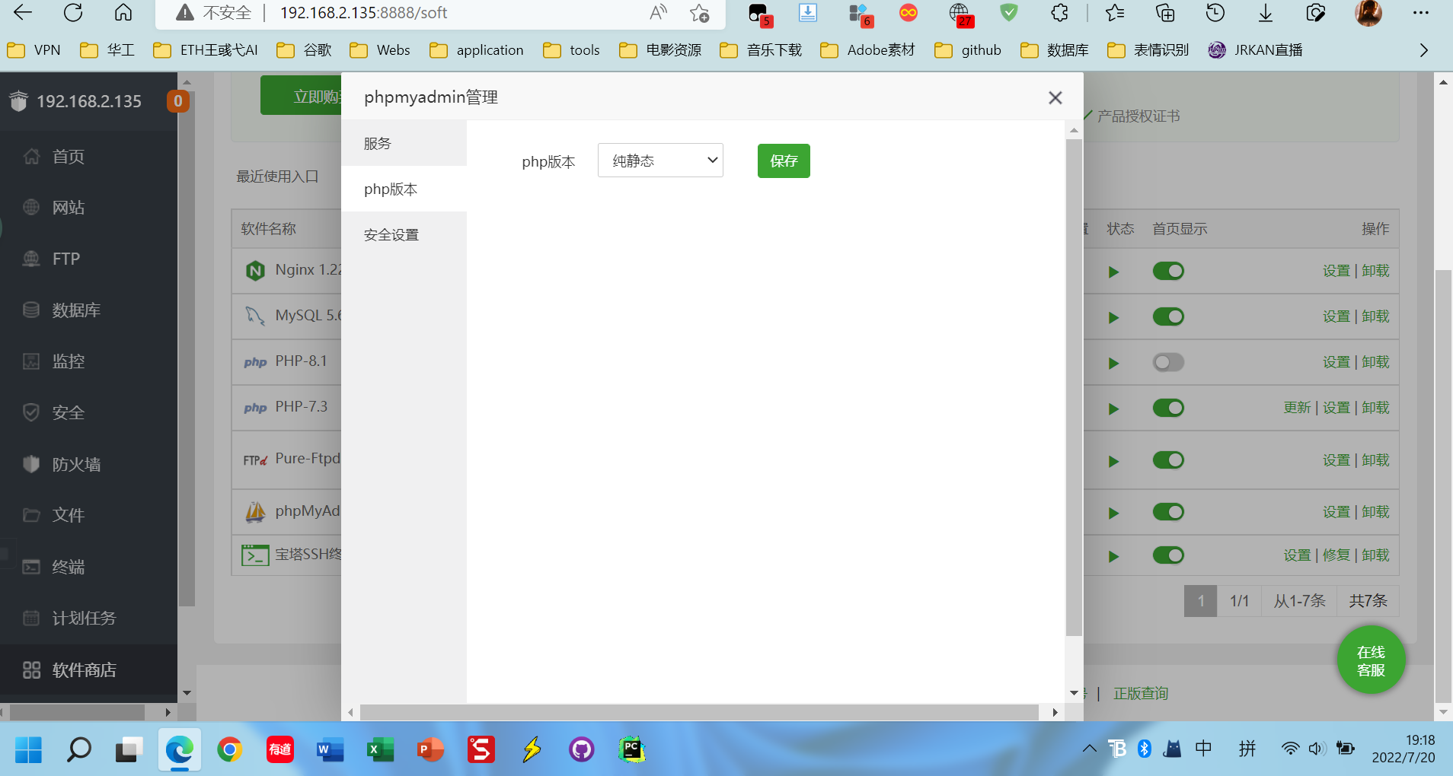
Task: Launch Chrome from the taskbar
Action: pyautogui.click(x=230, y=749)
